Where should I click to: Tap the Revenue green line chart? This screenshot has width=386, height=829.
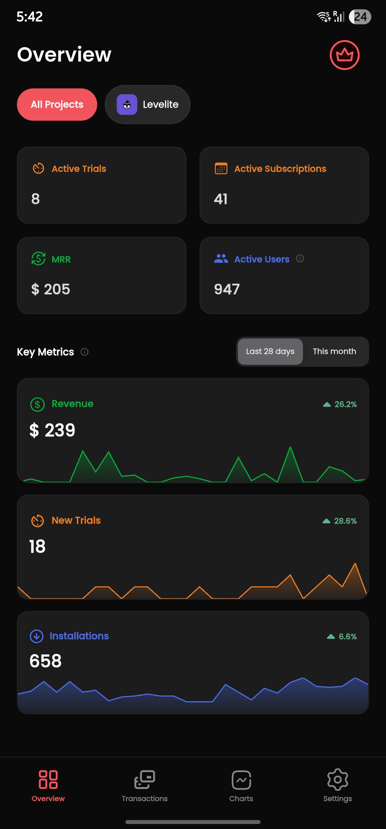click(x=193, y=465)
